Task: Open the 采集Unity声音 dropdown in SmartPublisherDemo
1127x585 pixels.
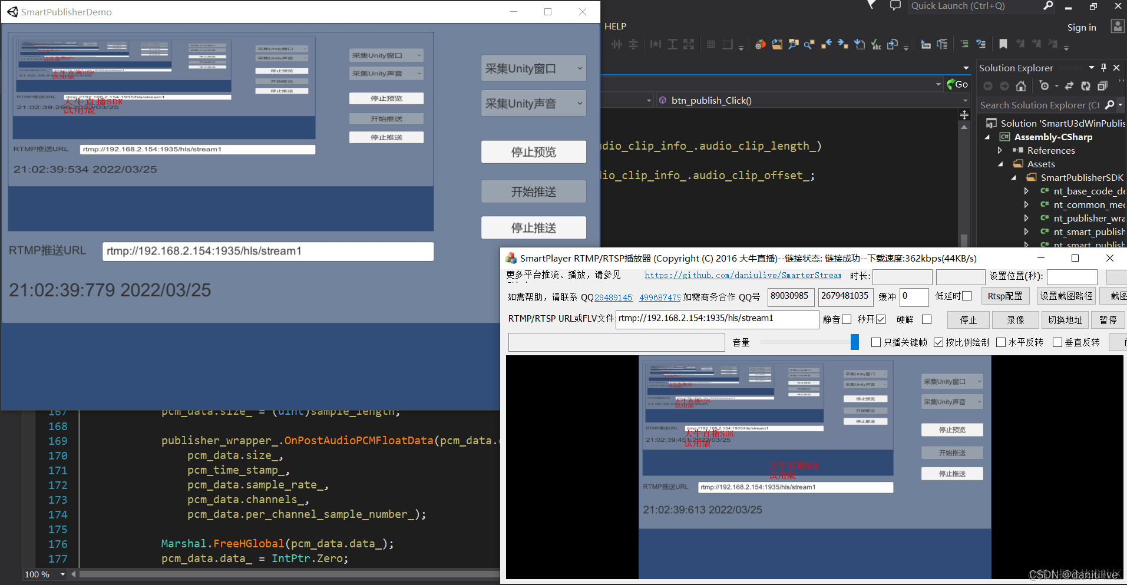Action: tap(534, 103)
